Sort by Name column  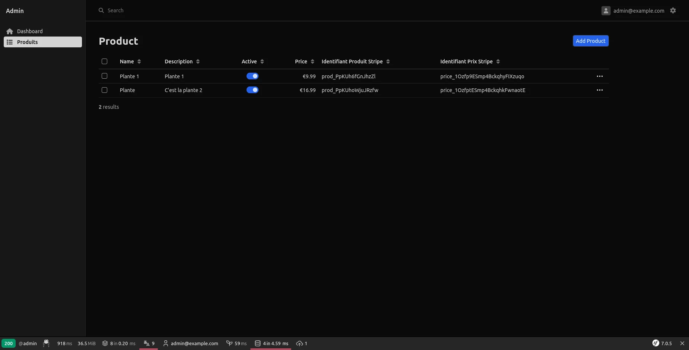tap(130, 62)
